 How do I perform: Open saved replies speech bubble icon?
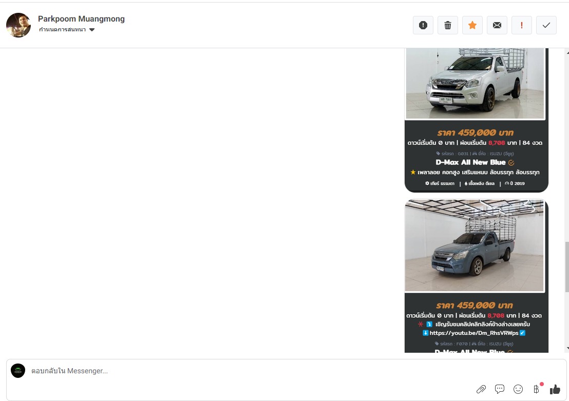tap(500, 389)
